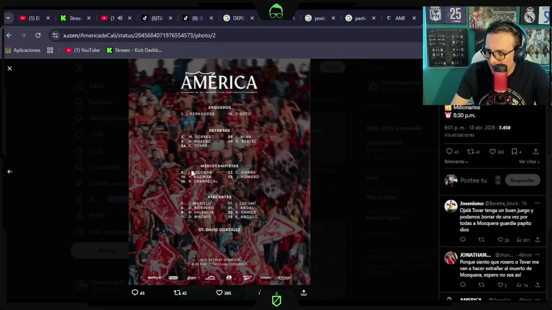This screenshot has width=552, height=310.
Task: Open the Josenismo username link
Action: pyautogui.click(x=471, y=203)
